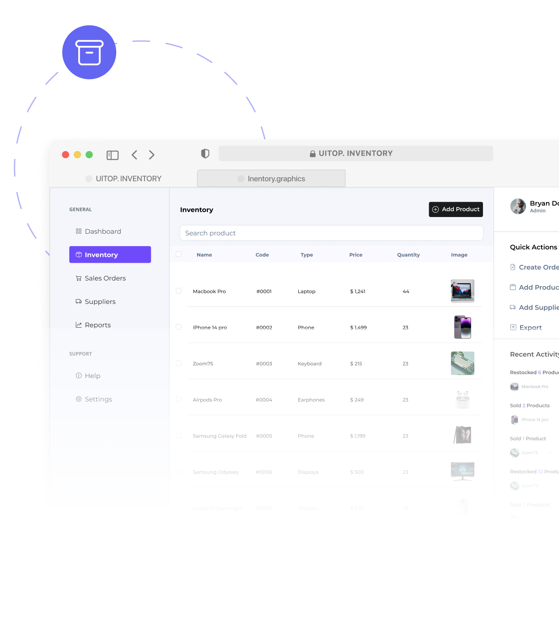Toggle the select-all checkbox in table header
559x634 pixels.
179,254
